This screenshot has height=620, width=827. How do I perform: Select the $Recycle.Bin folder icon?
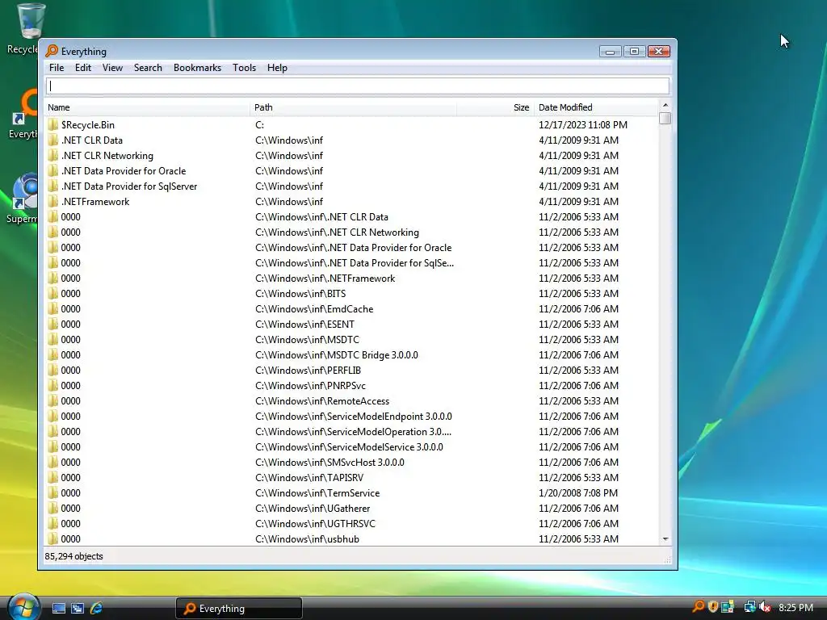click(52, 125)
